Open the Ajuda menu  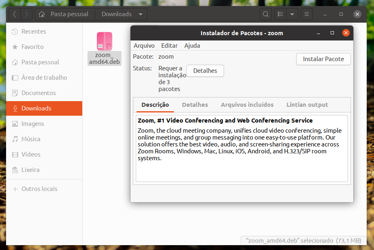pyautogui.click(x=192, y=46)
